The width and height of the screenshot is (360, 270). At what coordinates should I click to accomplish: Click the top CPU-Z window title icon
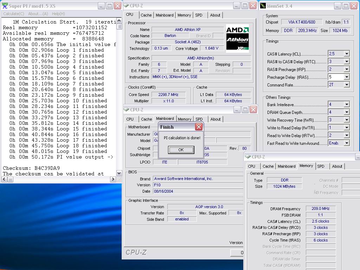pos(126,6)
